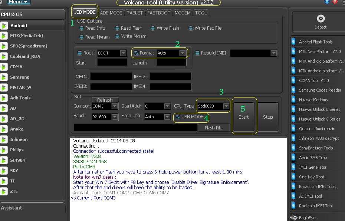Click the icon beside One-Key Root
Screen dimensions: 345x221
pos(293,177)
